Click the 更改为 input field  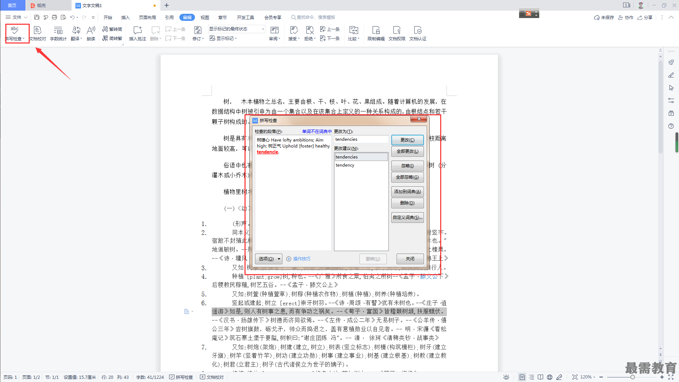361,139
